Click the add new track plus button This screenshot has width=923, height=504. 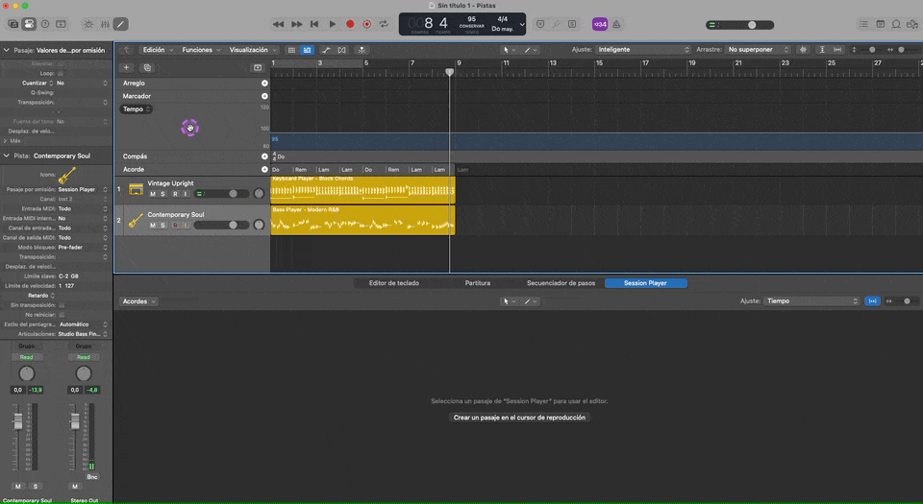tap(126, 67)
